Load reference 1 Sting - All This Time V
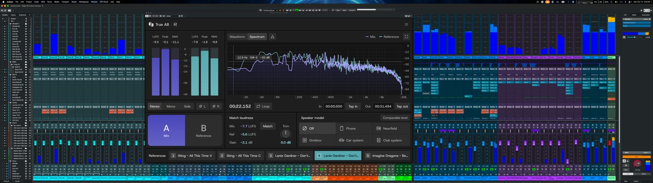Screen dimensions: 653x183 [x=192, y=155]
